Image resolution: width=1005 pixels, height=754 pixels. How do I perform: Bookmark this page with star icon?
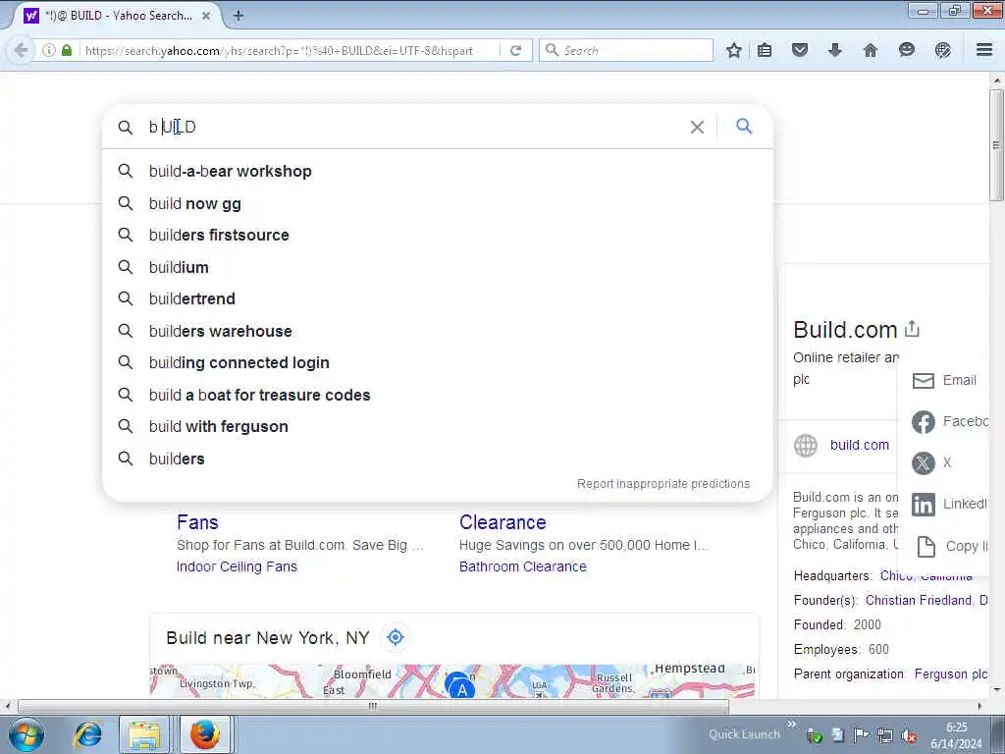coord(734,50)
